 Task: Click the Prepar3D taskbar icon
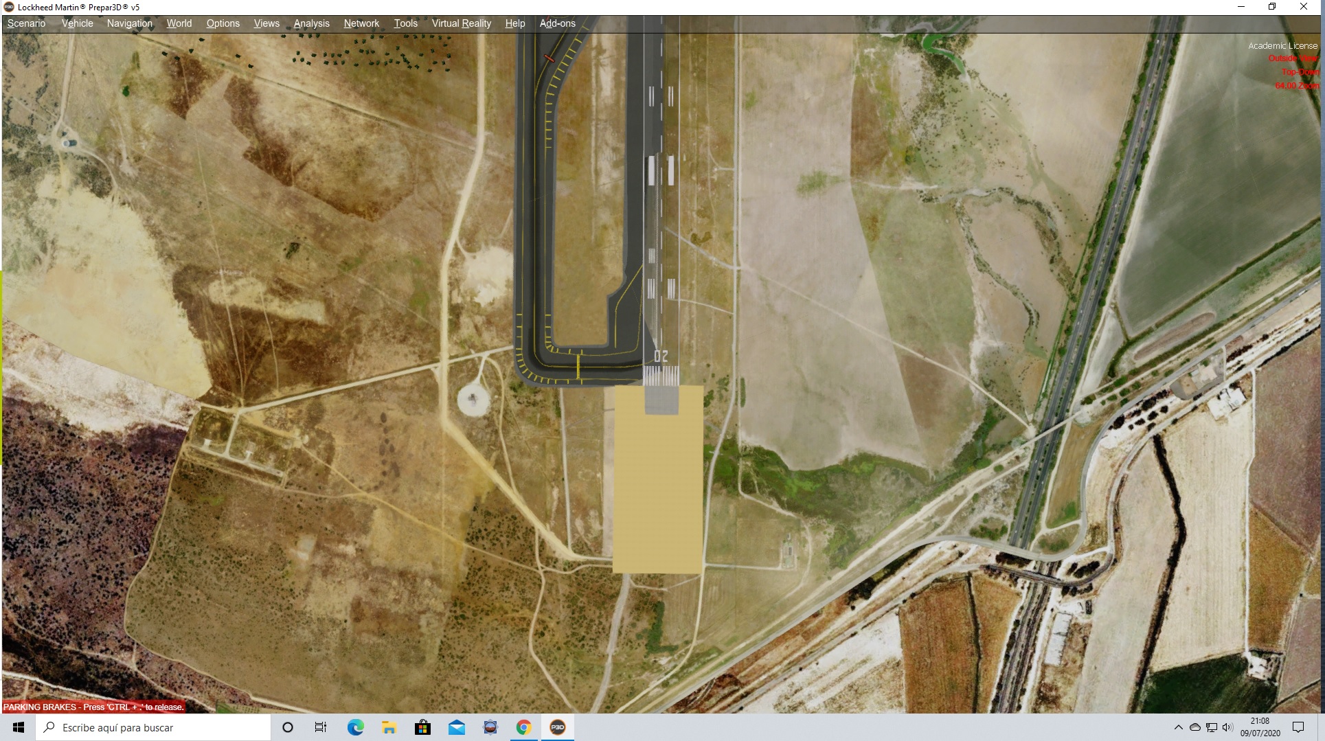(558, 727)
